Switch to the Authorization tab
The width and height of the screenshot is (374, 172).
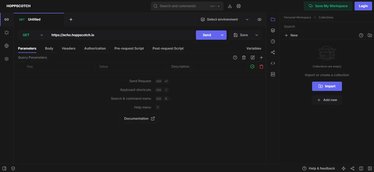pyautogui.click(x=95, y=48)
